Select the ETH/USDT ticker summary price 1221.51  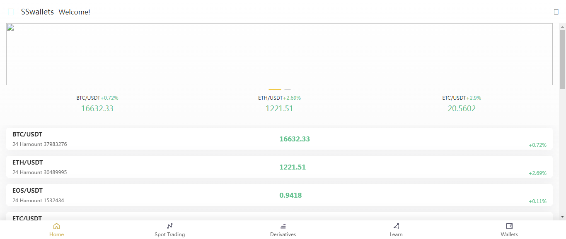click(279, 109)
